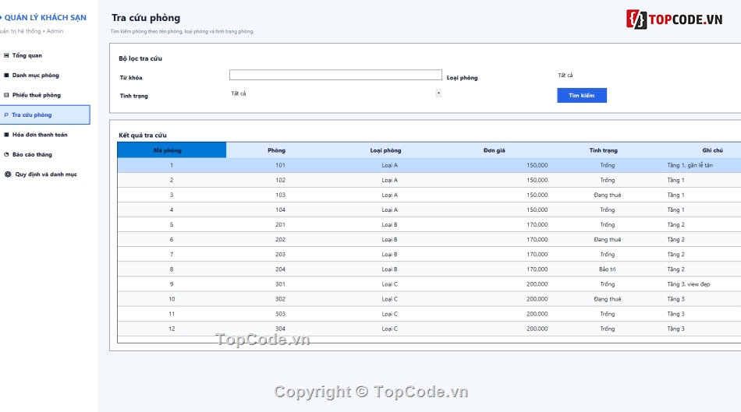741x412 pixels.
Task: Click the Phiếu thuê phòng sidebar icon
Action: [x=6, y=95]
